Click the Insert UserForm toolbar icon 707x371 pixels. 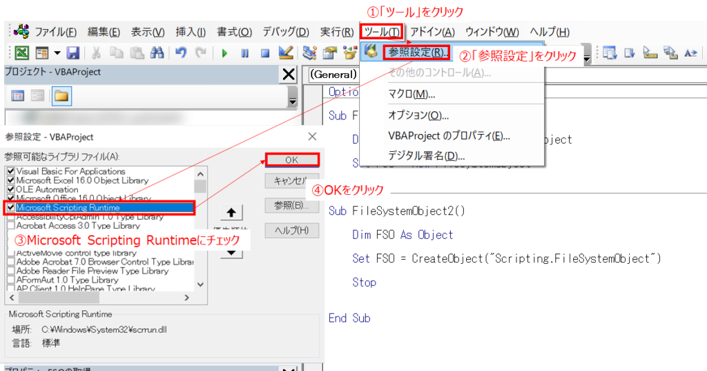pyautogui.click(x=42, y=53)
